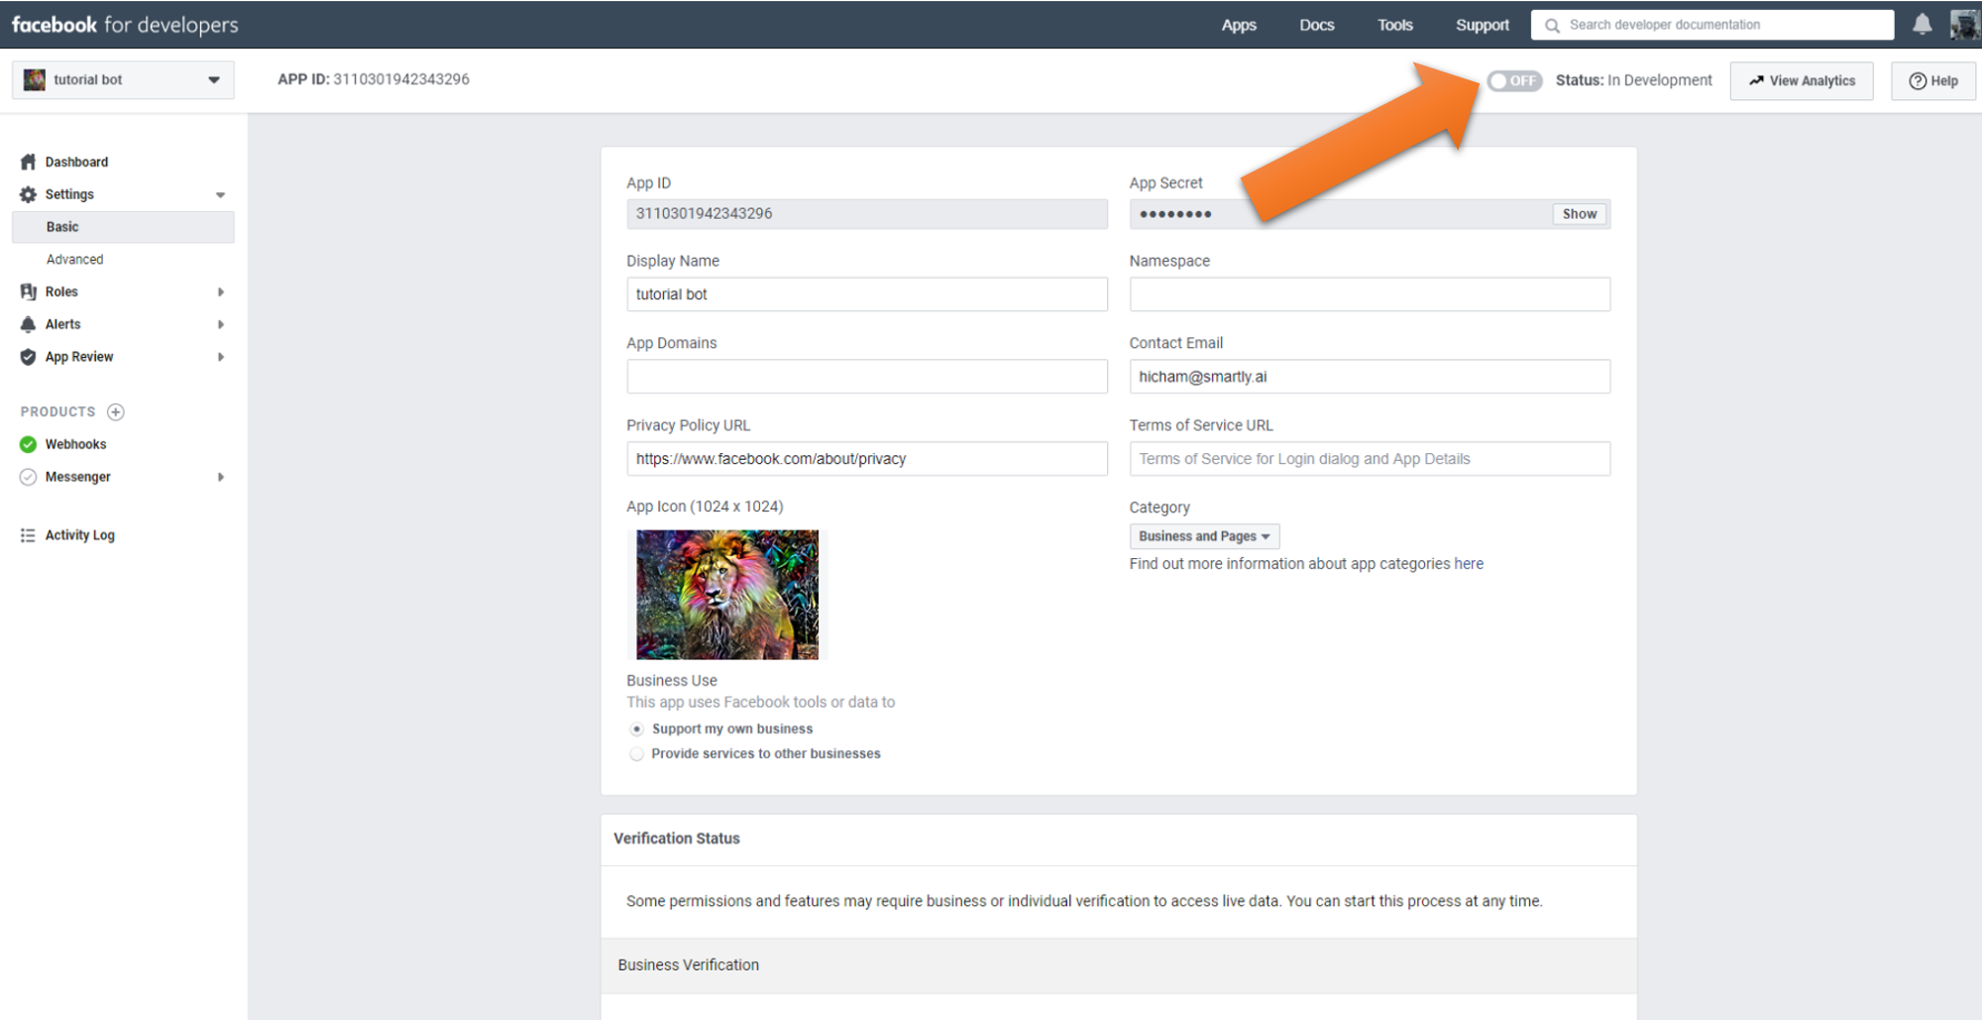Click the App Review shield icon

pos(28,357)
